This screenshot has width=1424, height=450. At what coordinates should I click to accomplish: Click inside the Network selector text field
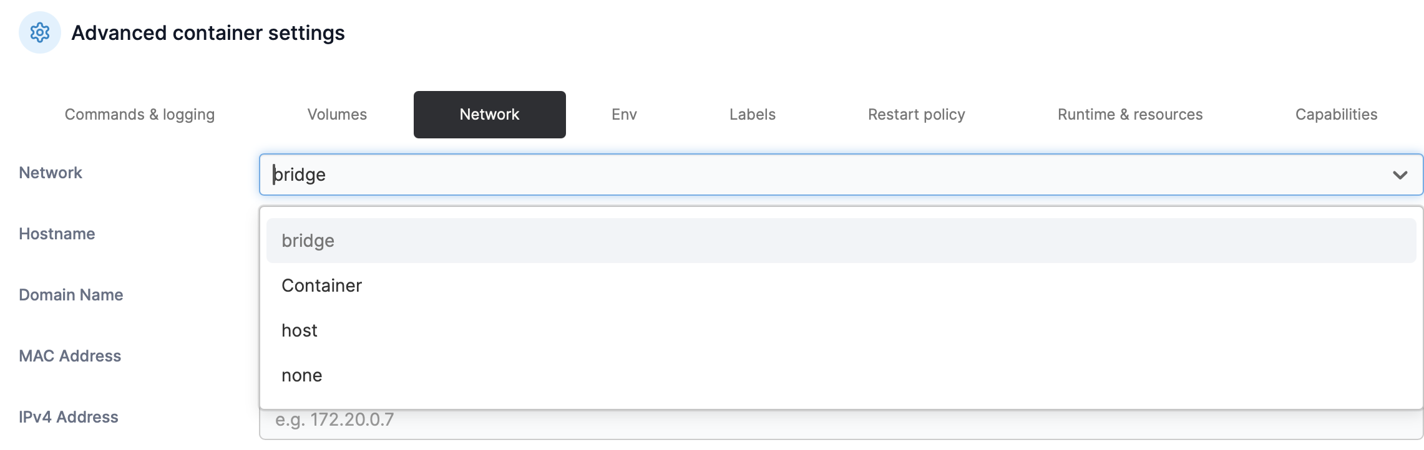click(x=811, y=175)
